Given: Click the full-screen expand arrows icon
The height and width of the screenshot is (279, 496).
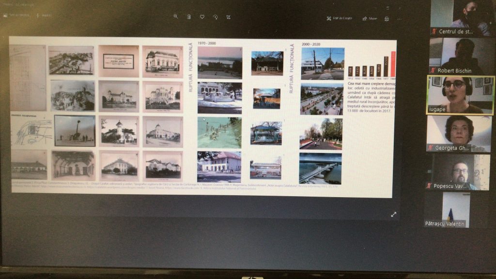Looking at the screenshot, I should coord(393,214).
